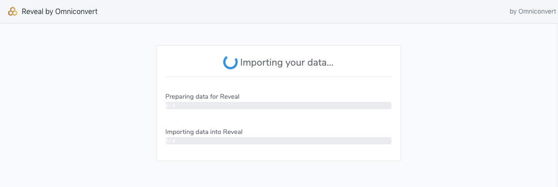Select the 'Importing data into Reveal' label
The height and width of the screenshot is (187, 558).
[x=204, y=132]
